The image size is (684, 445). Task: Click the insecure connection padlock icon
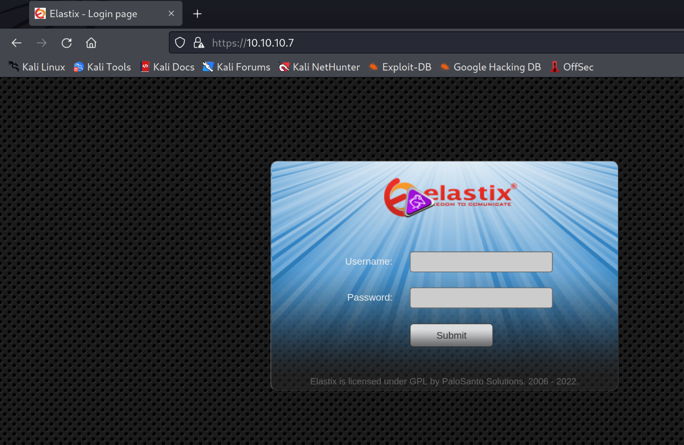198,43
